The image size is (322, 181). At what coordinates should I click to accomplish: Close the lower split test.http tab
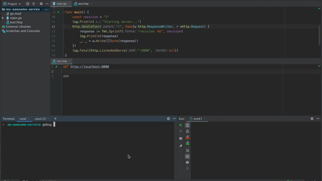(x=69, y=61)
